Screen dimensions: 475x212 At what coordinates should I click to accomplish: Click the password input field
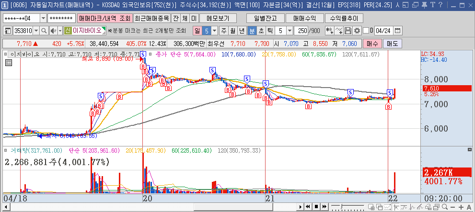(x=61, y=19)
